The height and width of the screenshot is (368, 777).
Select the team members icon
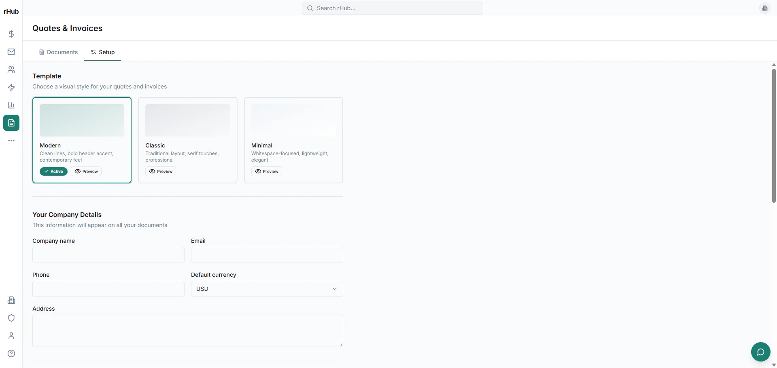coord(11,69)
